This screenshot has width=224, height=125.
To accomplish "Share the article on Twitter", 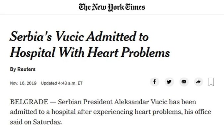I will pyautogui.click(x=169, y=82).
